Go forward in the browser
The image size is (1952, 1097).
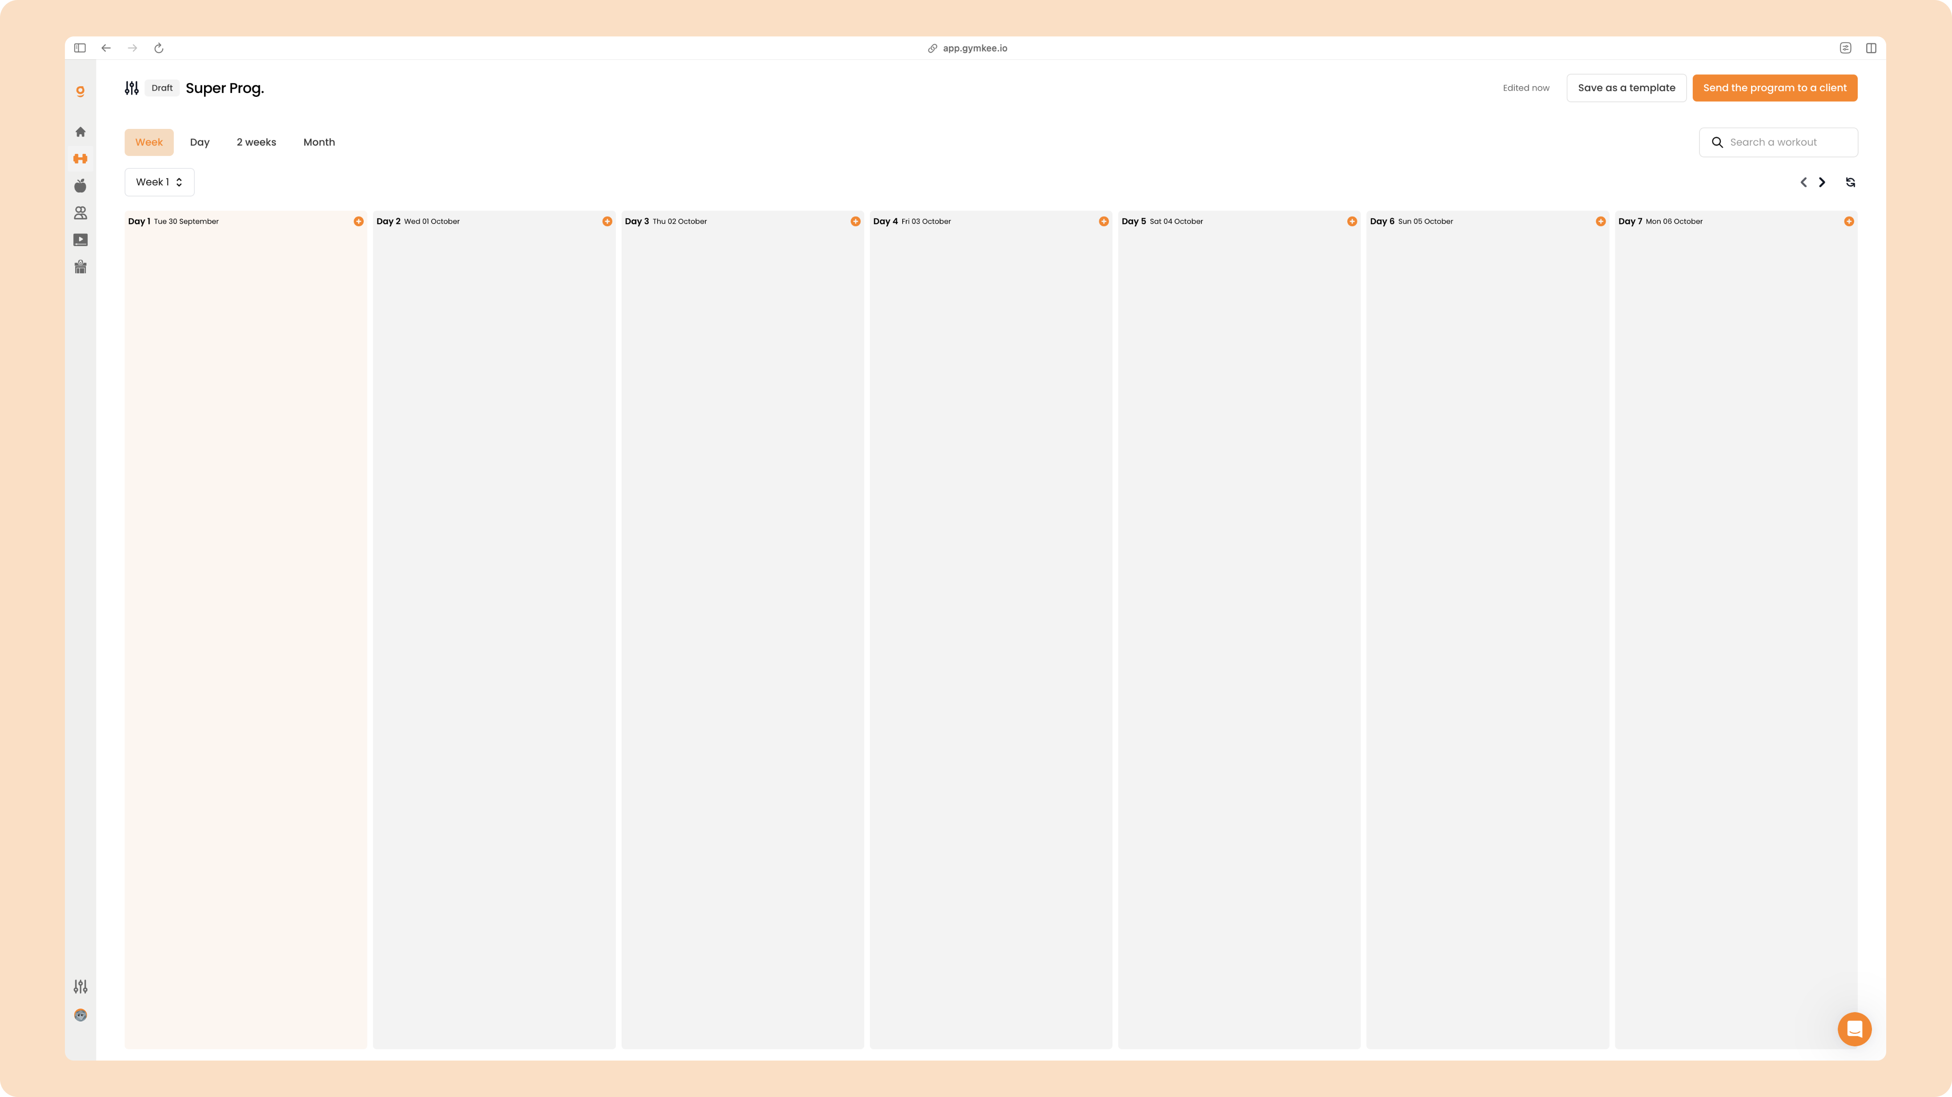coord(133,48)
